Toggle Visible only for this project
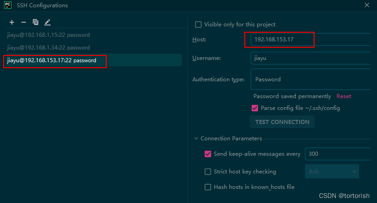Viewport: 377px width, 203px height. pos(198,25)
